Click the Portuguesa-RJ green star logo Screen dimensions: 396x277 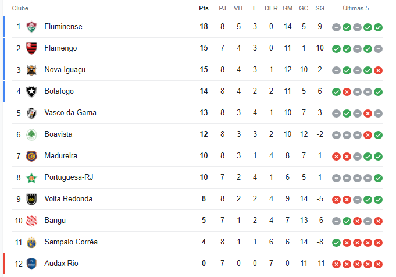coord(31,177)
